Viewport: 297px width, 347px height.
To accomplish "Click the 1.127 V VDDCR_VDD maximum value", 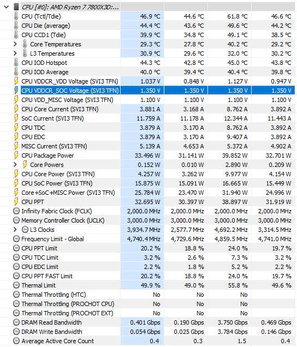I will pyautogui.click(x=229, y=81).
